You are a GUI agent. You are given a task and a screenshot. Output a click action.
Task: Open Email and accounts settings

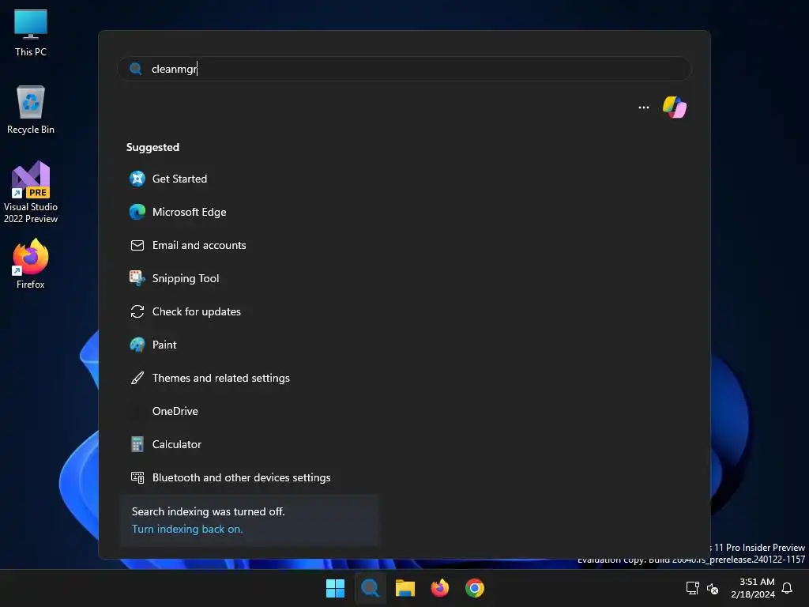coord(199,245)
